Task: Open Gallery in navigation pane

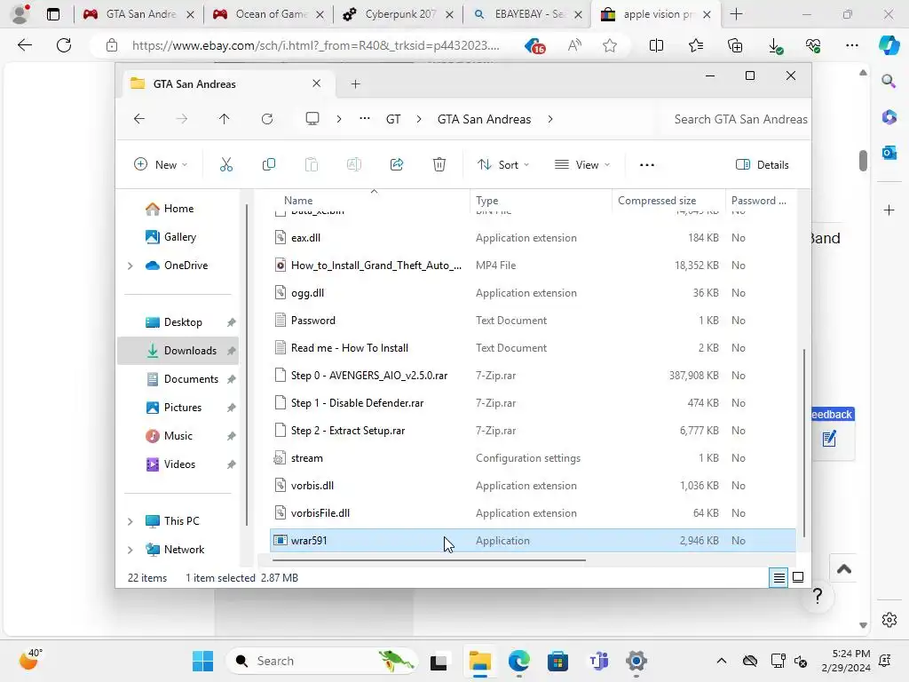Action: tap(179, 237)
